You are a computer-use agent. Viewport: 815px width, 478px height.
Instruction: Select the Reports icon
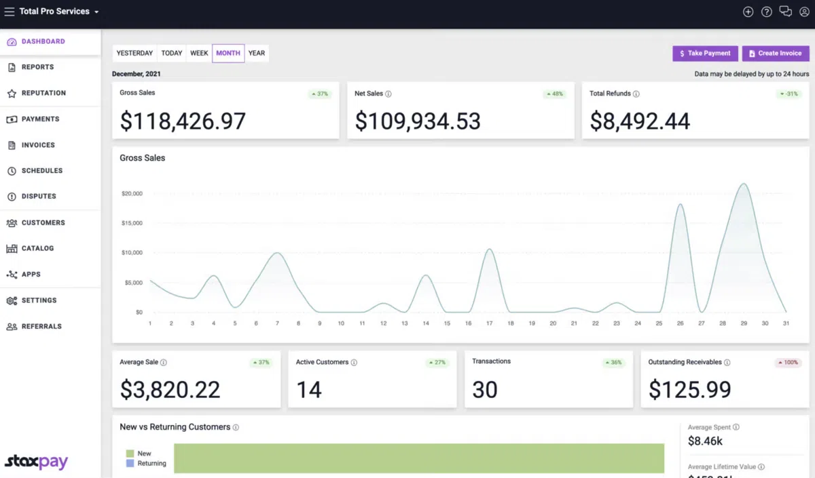click(x=12, y=66)
